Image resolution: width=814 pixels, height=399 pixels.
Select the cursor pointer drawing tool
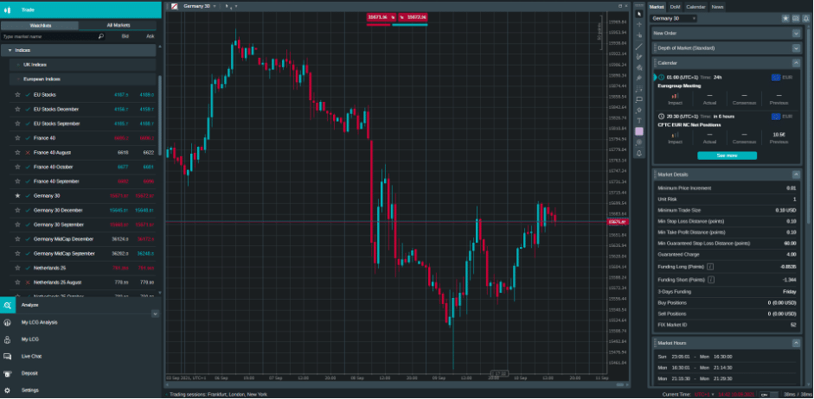coord(639,14)
